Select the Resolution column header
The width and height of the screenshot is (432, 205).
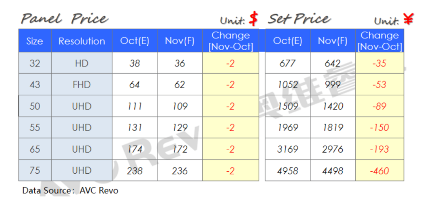click(x=82, y=41)
